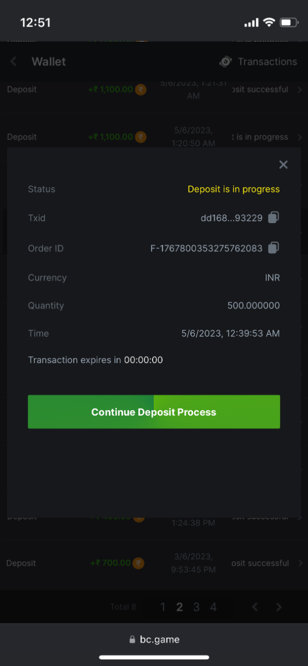Viewport: 308px width, 666px height.
Task: Tap the Order ID number text
Action: pos(206,248)
